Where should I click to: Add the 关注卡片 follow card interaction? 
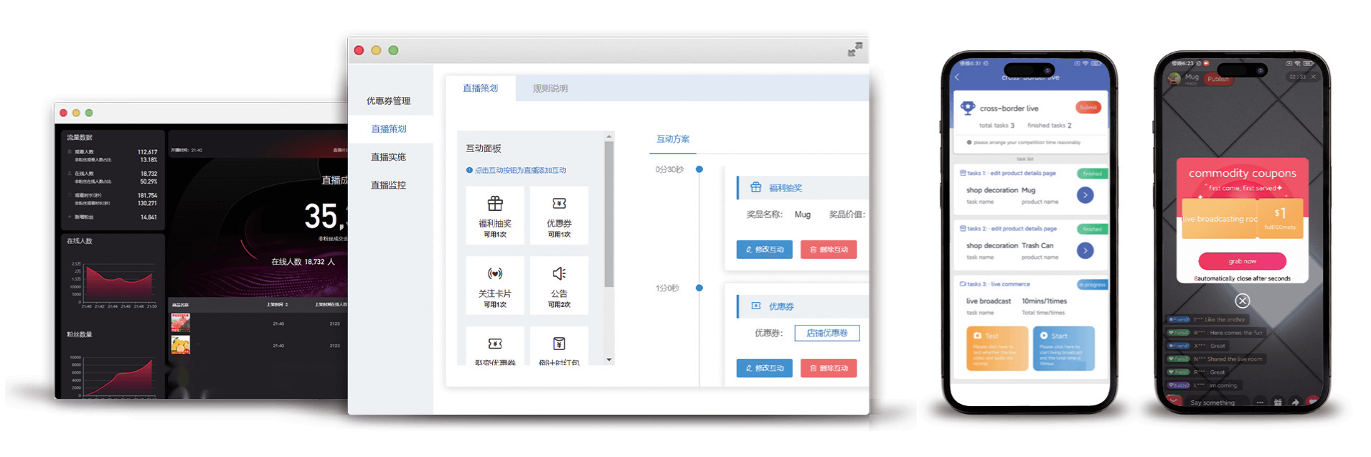(495, 274)
